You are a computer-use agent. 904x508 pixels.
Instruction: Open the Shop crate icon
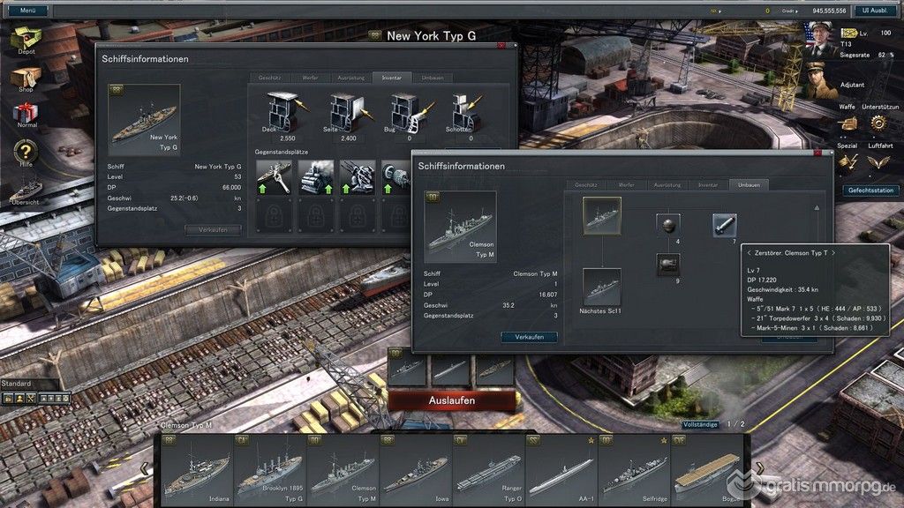pos(26,78)
